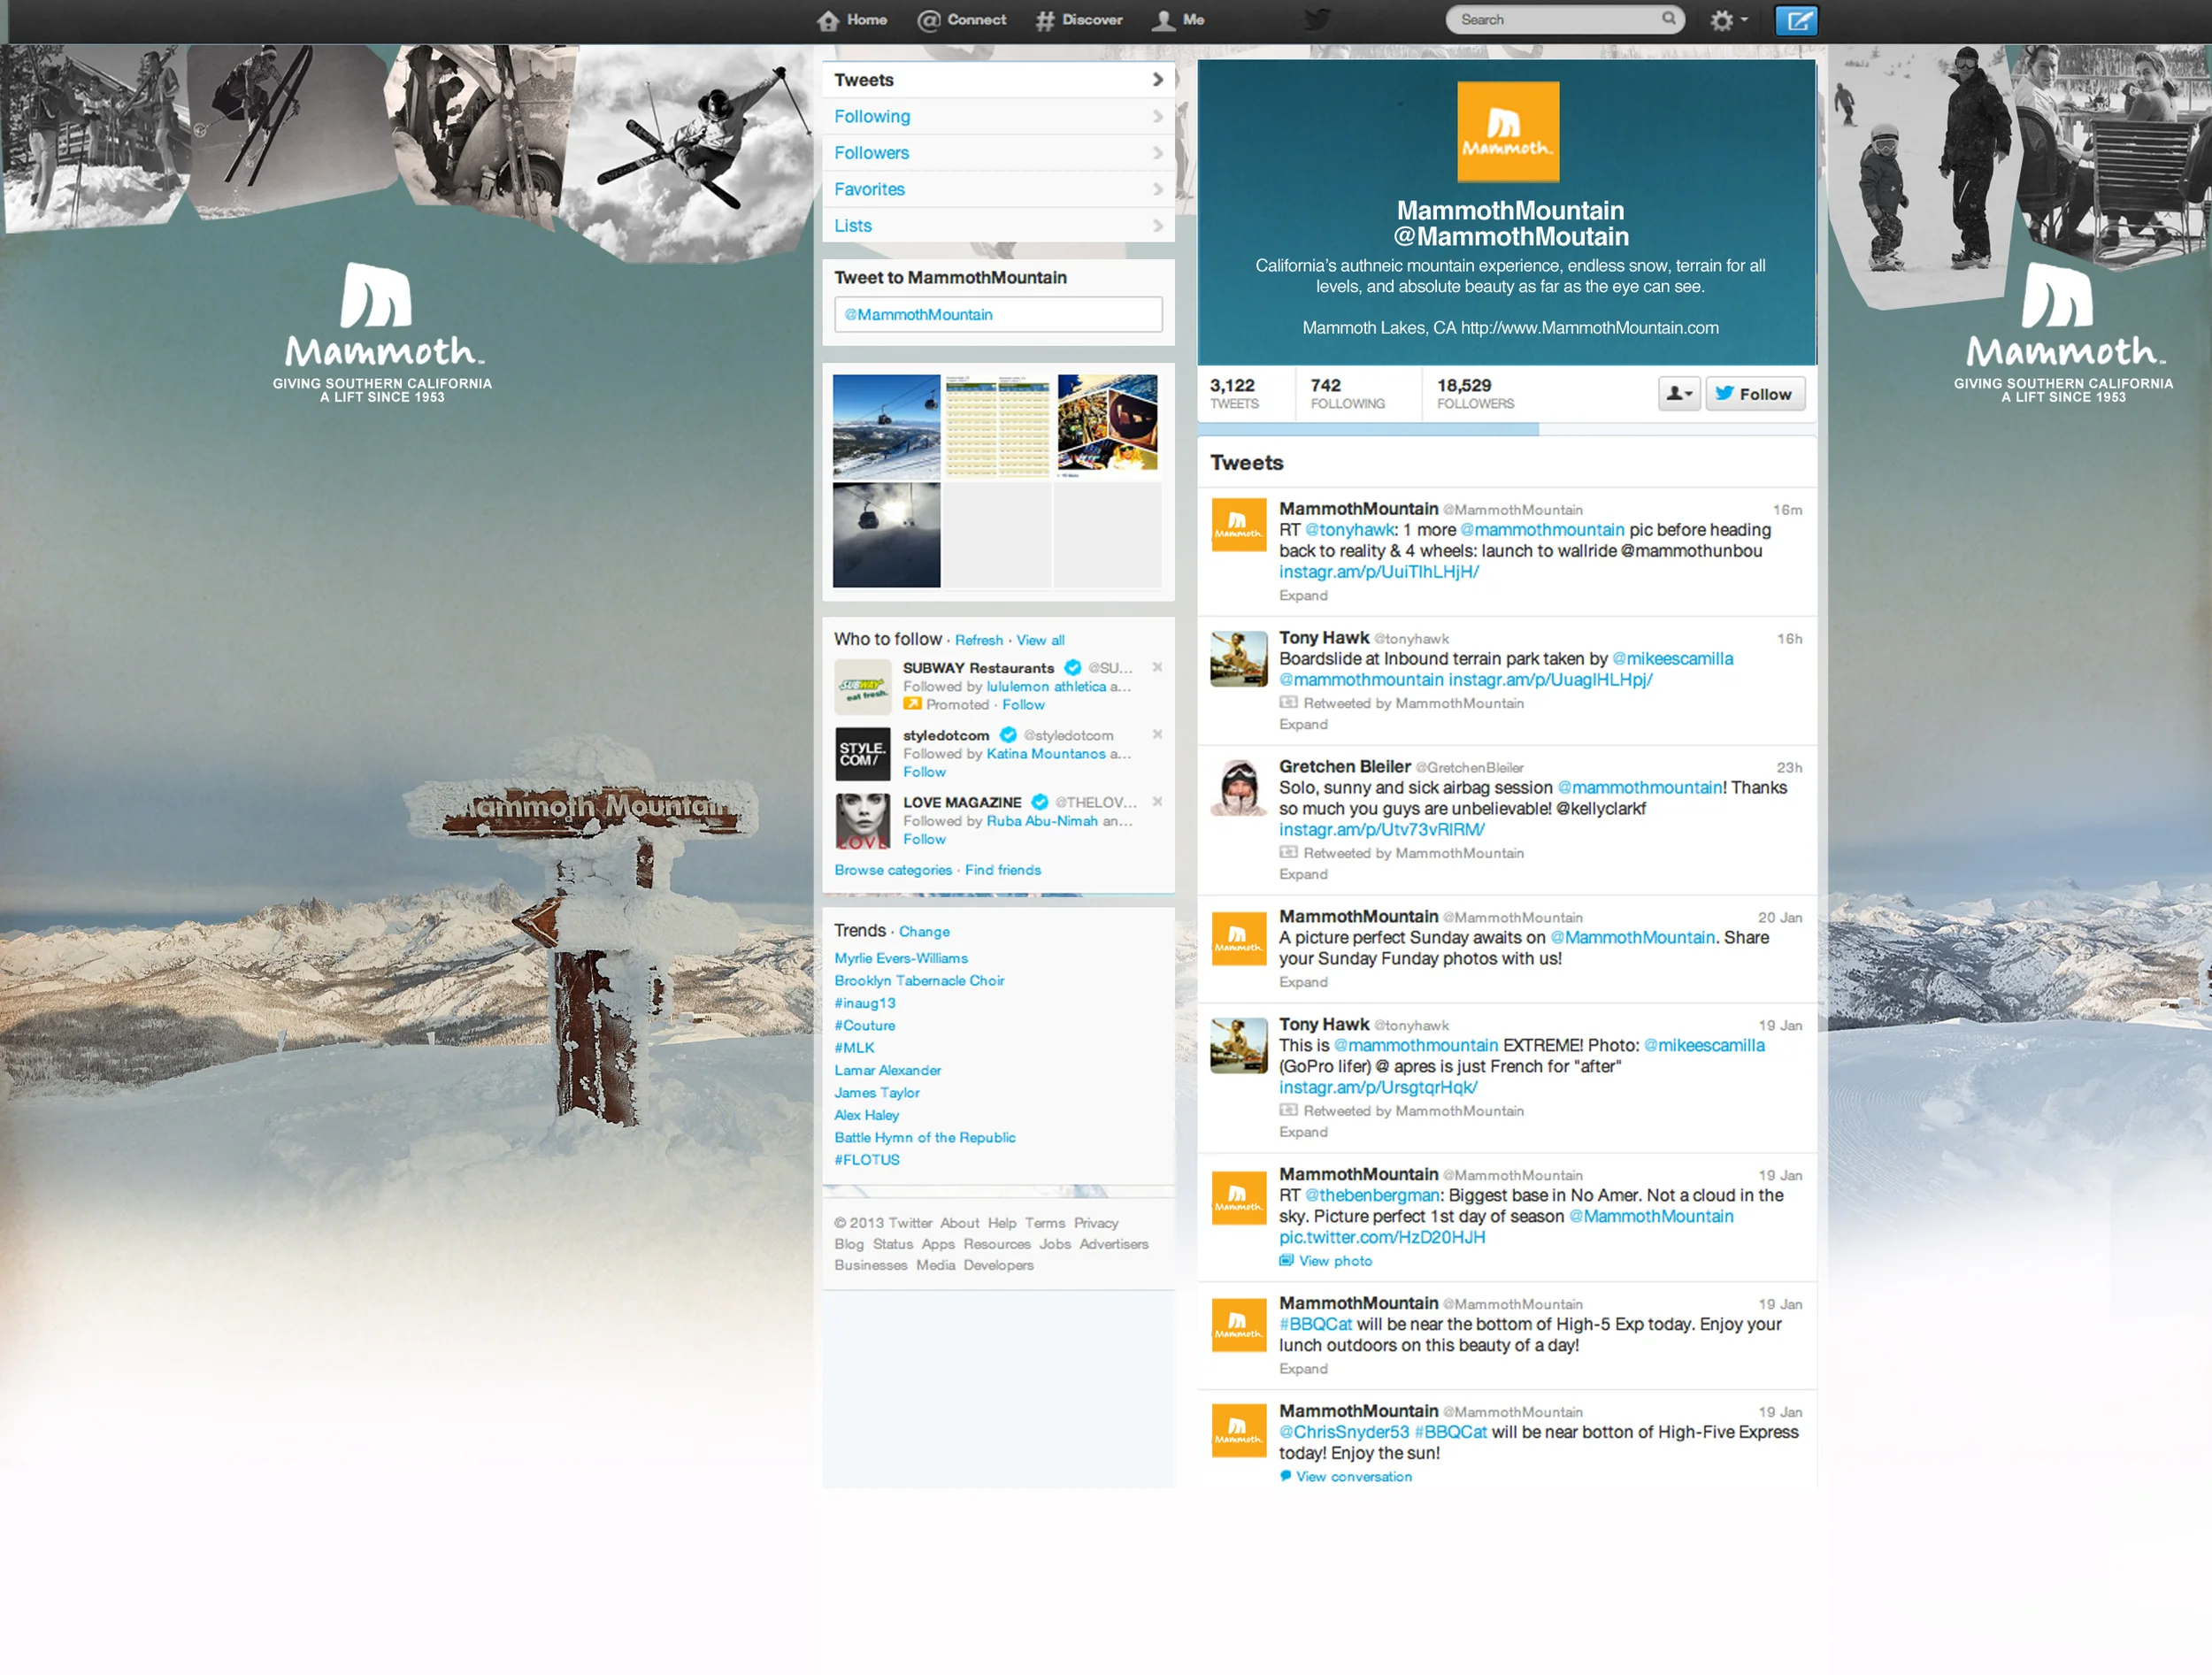Open Favorites in the sidebar
Image resolution: width=2212 pixels, height=1675 pixels.
[998, 190]
